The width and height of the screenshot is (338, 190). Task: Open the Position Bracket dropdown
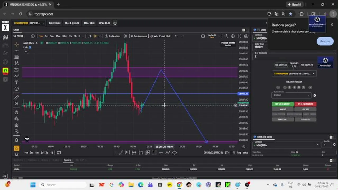(291, 95)
